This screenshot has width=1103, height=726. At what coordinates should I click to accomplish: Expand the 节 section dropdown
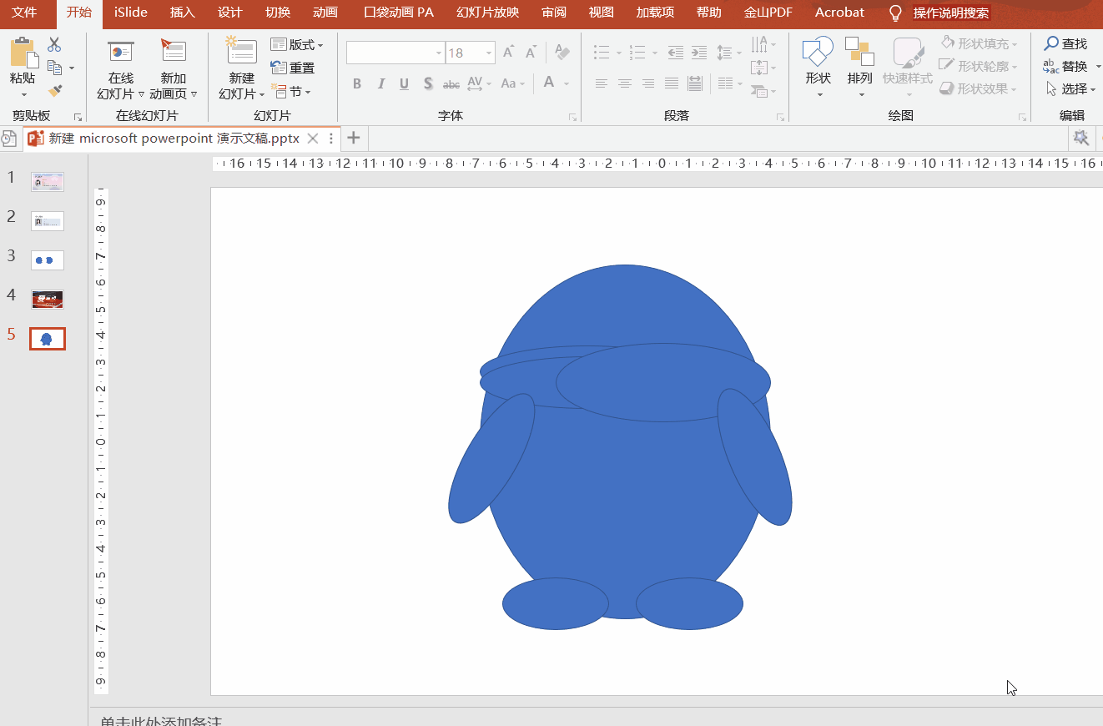click(x=291, y=91)
